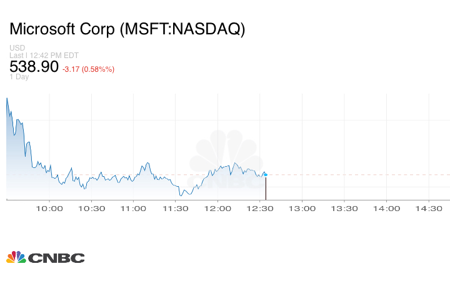Image resolution: width=450 pixels, height=281 pixels.
Task: Click the CNBC peacock logo icon
Action: coord(16,257)
